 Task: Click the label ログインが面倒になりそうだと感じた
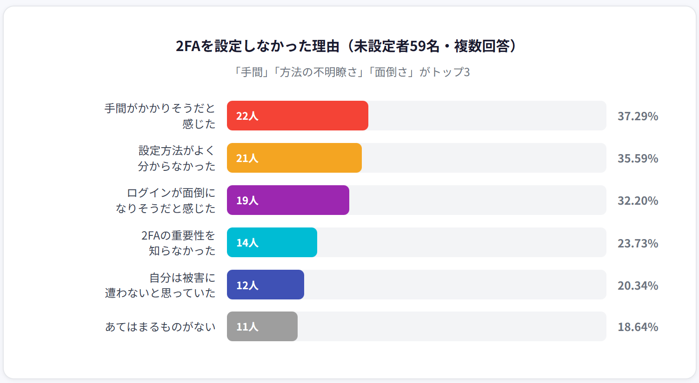coord(166,201)
